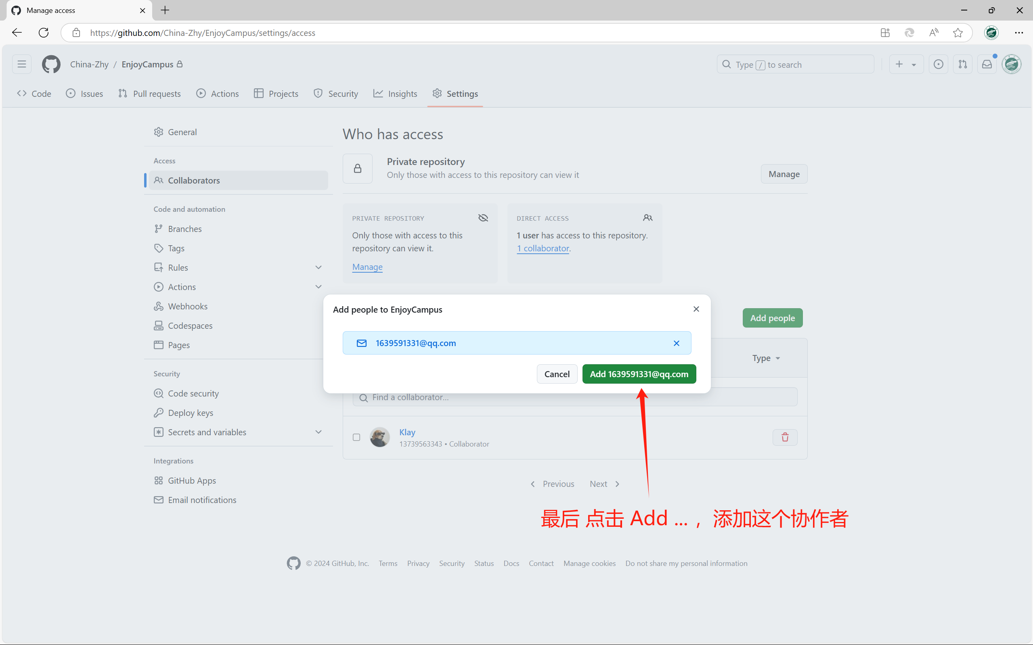Expand Secrets and variables section
The image size is (1033, 645).
(x=318, y=432)
